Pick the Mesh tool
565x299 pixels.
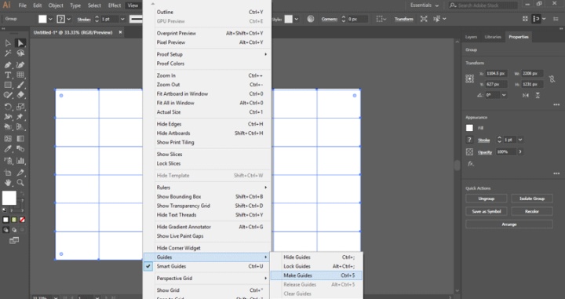point(8,139)
